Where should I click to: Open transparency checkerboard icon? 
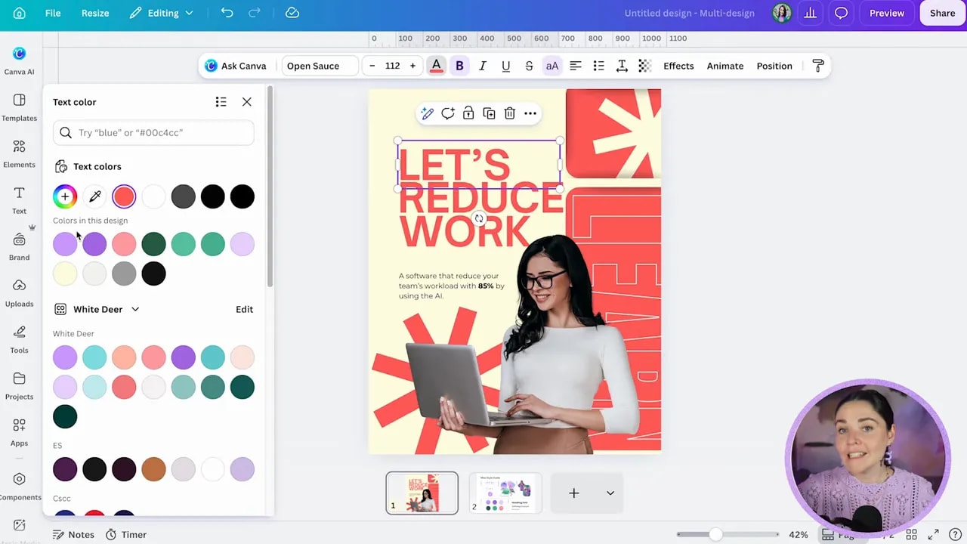click(644, 66)
